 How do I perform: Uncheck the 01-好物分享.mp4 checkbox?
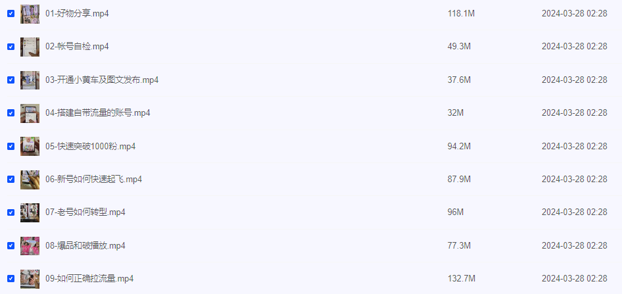click(11, 14)
